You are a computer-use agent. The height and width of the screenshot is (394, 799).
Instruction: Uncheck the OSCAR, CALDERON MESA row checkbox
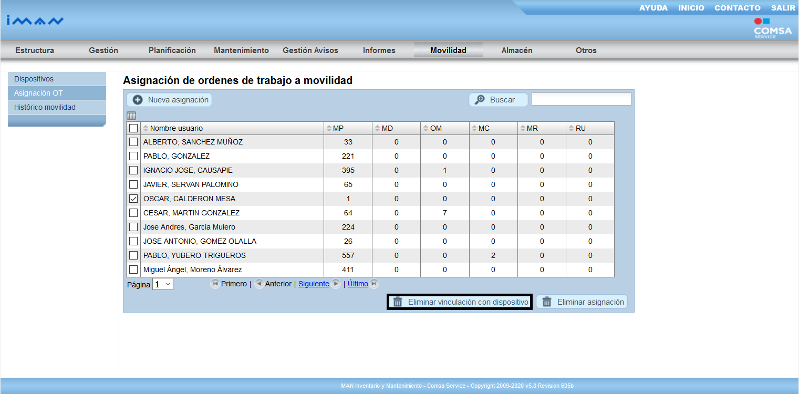133,199
